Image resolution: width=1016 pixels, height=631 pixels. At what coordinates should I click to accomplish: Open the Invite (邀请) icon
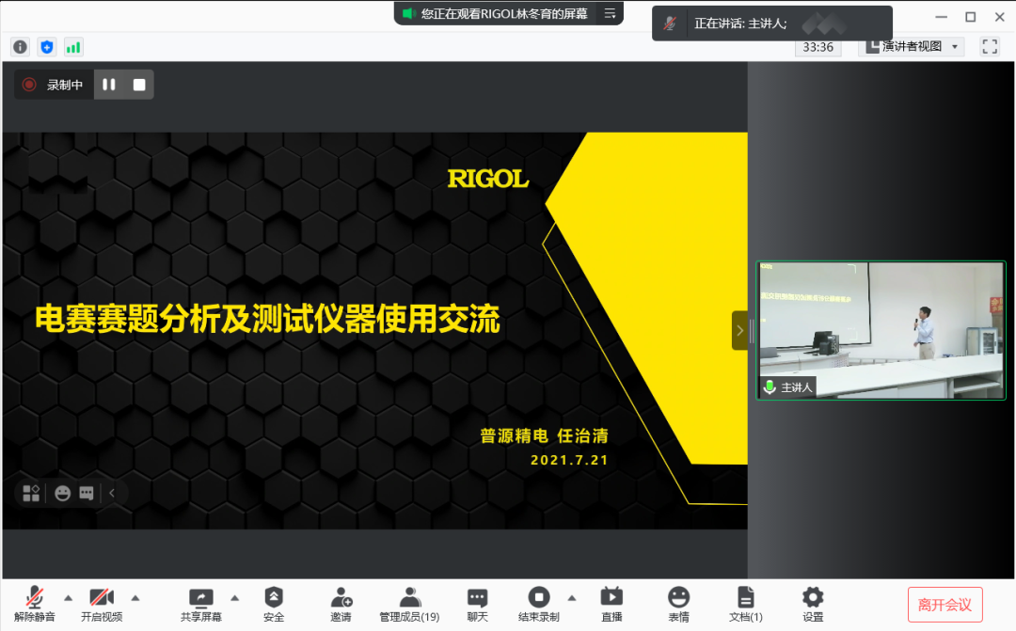click(341, 603)
